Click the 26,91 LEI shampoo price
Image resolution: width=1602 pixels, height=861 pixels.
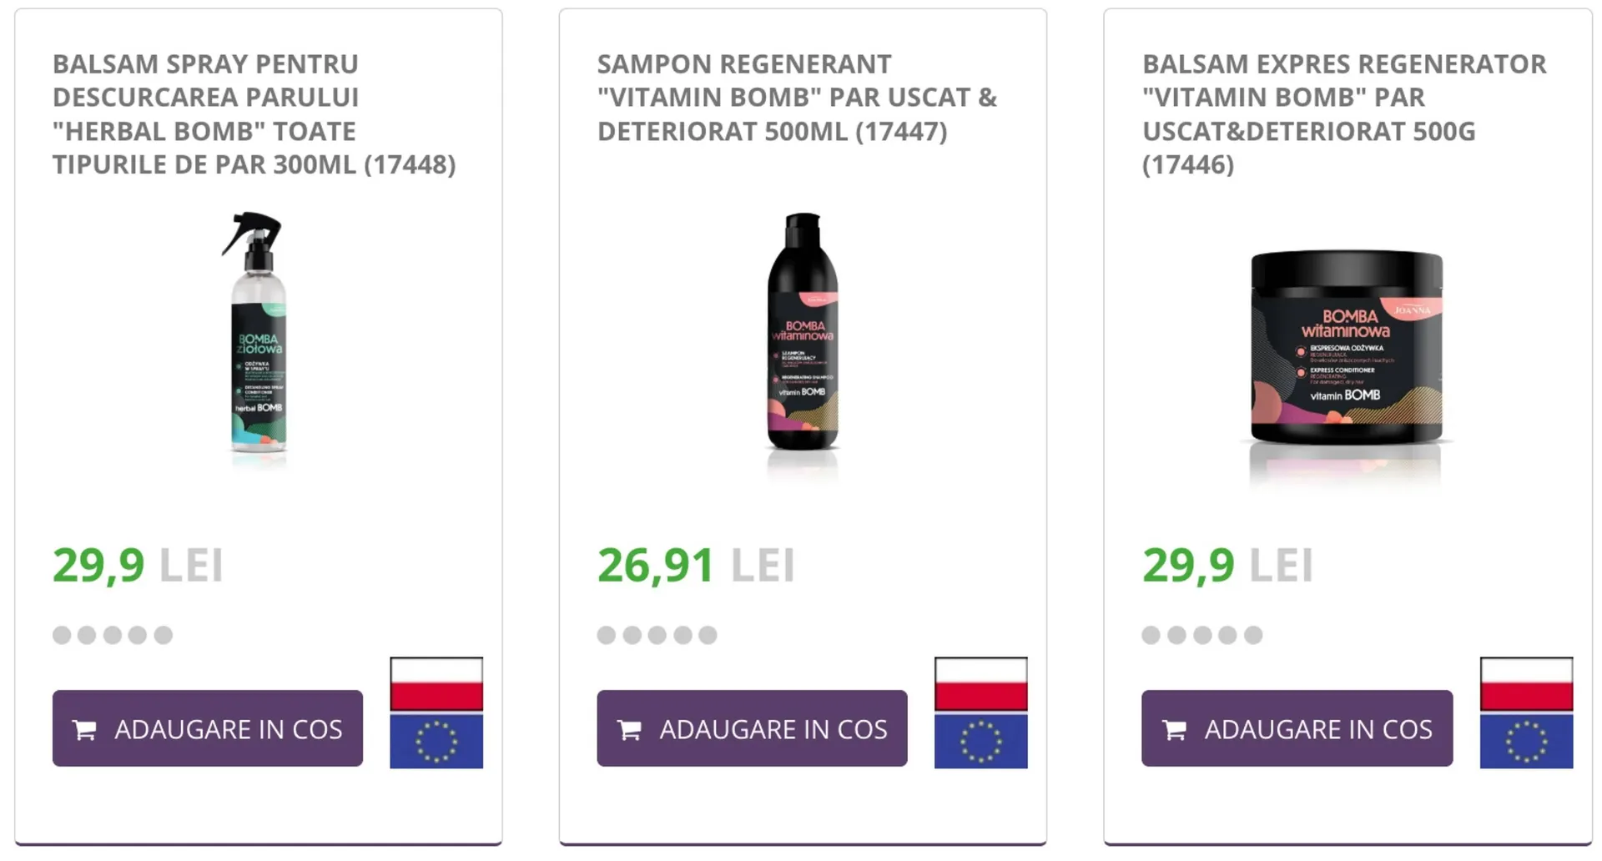(696, 566)
